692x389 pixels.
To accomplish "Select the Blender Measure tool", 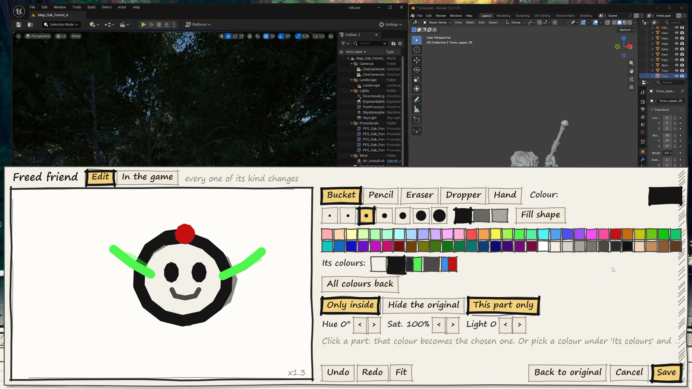I will pyautogui.click(x=417, y=109).
